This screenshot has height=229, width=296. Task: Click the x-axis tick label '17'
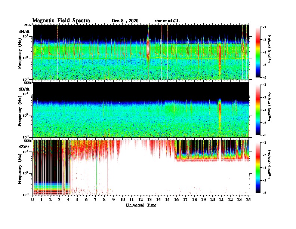tap(185, 200)
